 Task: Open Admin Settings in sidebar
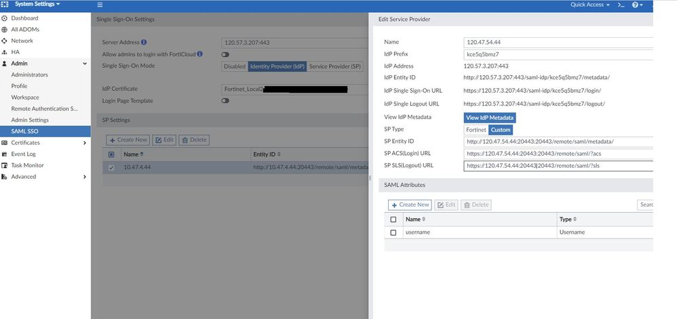(30, 120)
